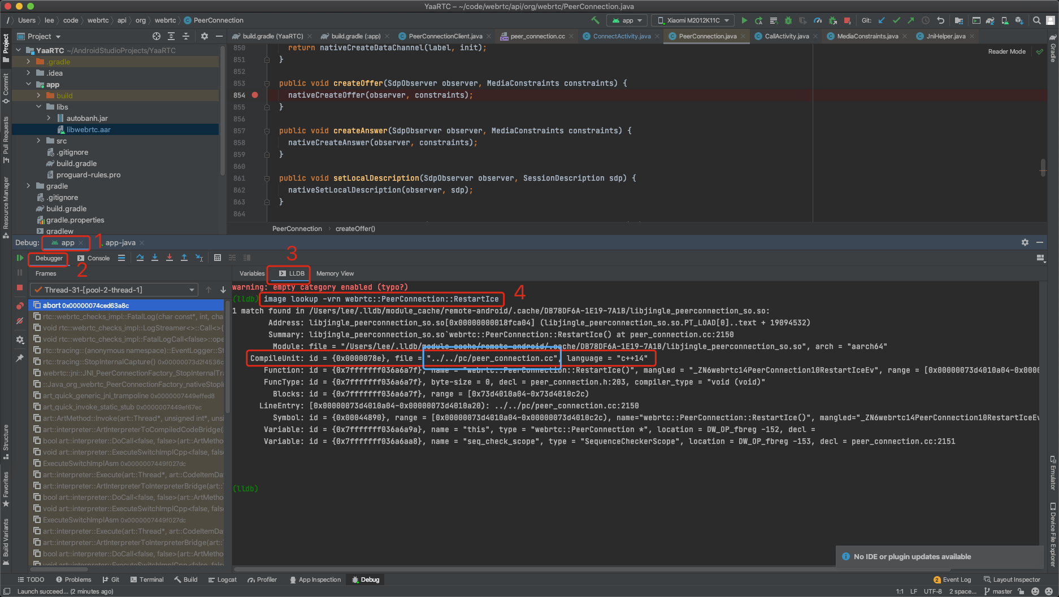Close the PeerConnection.java editor tab
This screenshot has width=1059, height=597.
743,36
